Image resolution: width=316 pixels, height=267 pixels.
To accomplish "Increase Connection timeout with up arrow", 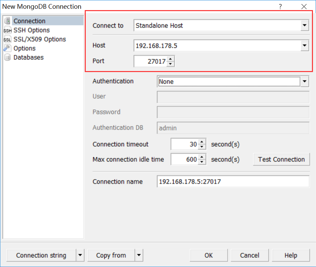I will (202, 142).
